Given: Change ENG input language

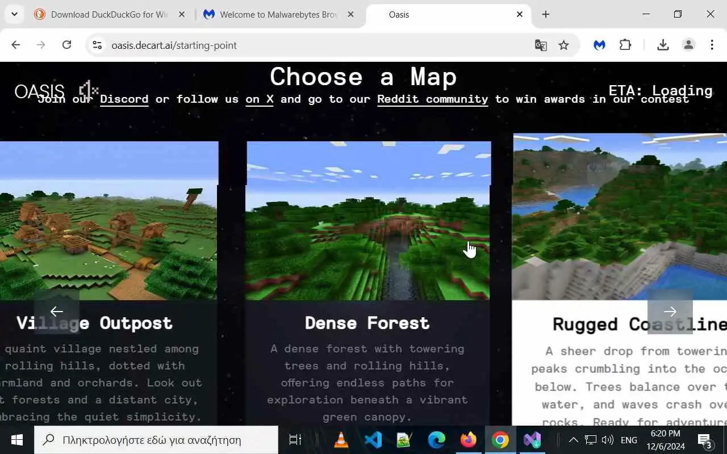Looking at the screenshot, I should click(629, 440).
